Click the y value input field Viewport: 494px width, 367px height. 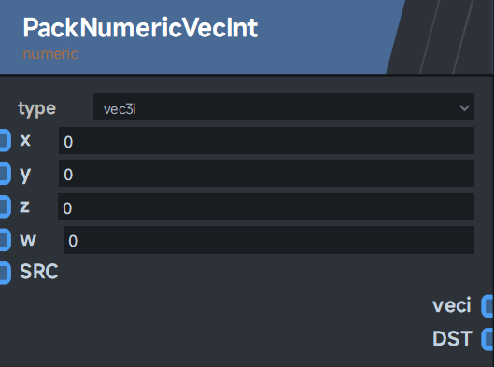coord(266,174)
